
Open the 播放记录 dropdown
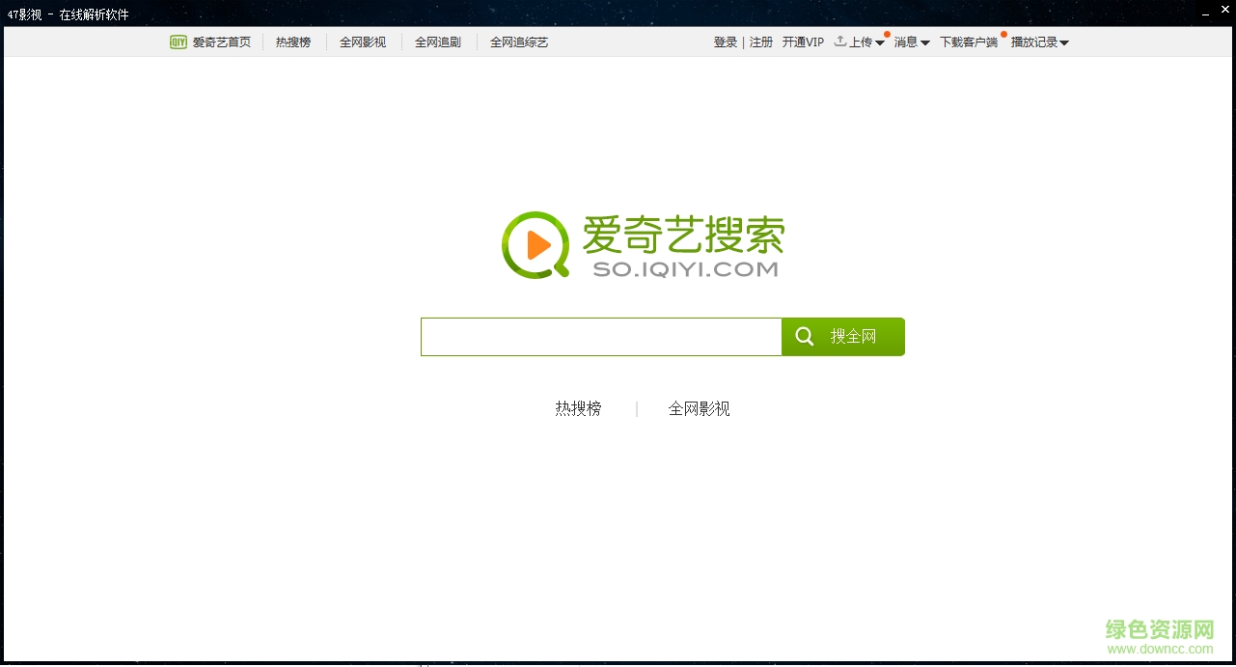[x=1035, y=42]
